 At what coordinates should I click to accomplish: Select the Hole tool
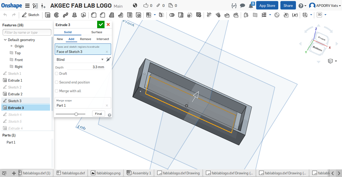point(138,15)
